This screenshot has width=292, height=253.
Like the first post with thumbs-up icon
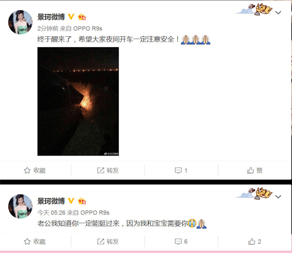(250, 170)
